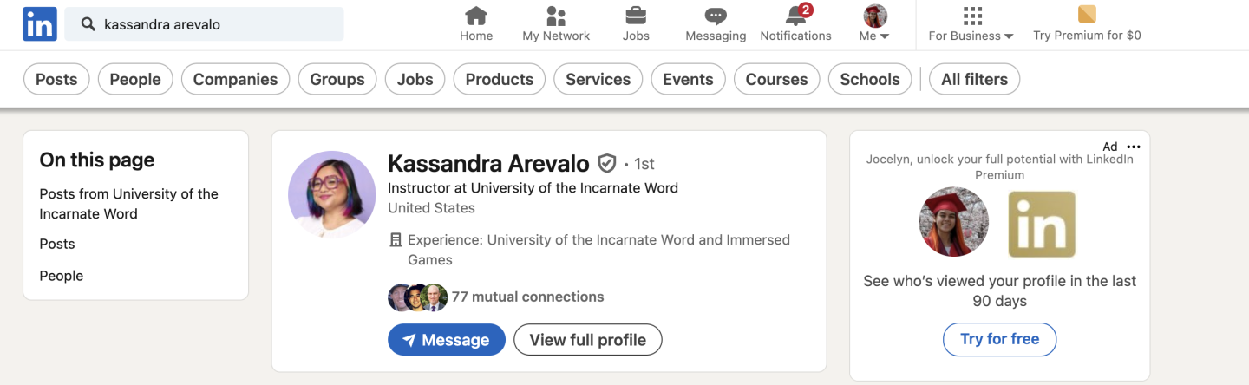Image resolution: width=1249 pixels, height=385 pixels.
Task: Open My Network icon
Action: pyautogui.click(x=556, y=16)
